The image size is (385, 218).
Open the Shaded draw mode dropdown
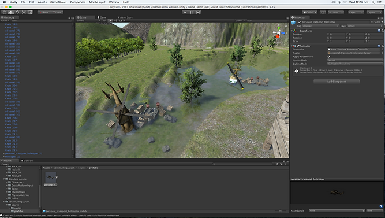88,21
